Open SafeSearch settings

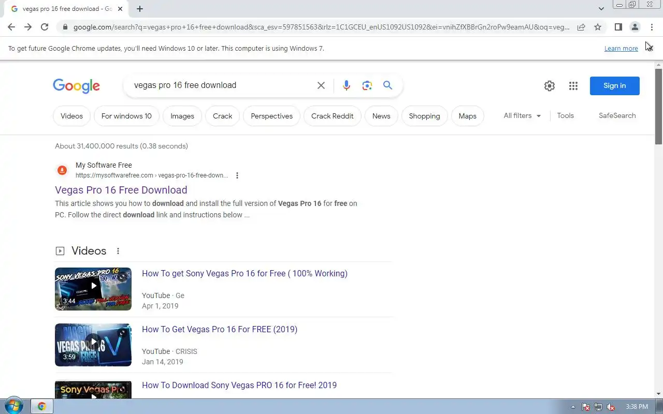617,116
